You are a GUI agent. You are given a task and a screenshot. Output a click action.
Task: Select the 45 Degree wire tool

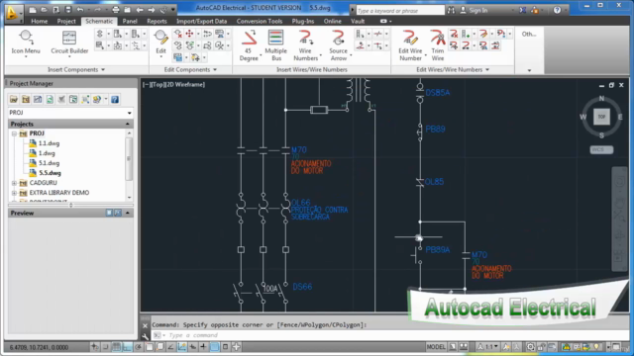pos(249,45)
